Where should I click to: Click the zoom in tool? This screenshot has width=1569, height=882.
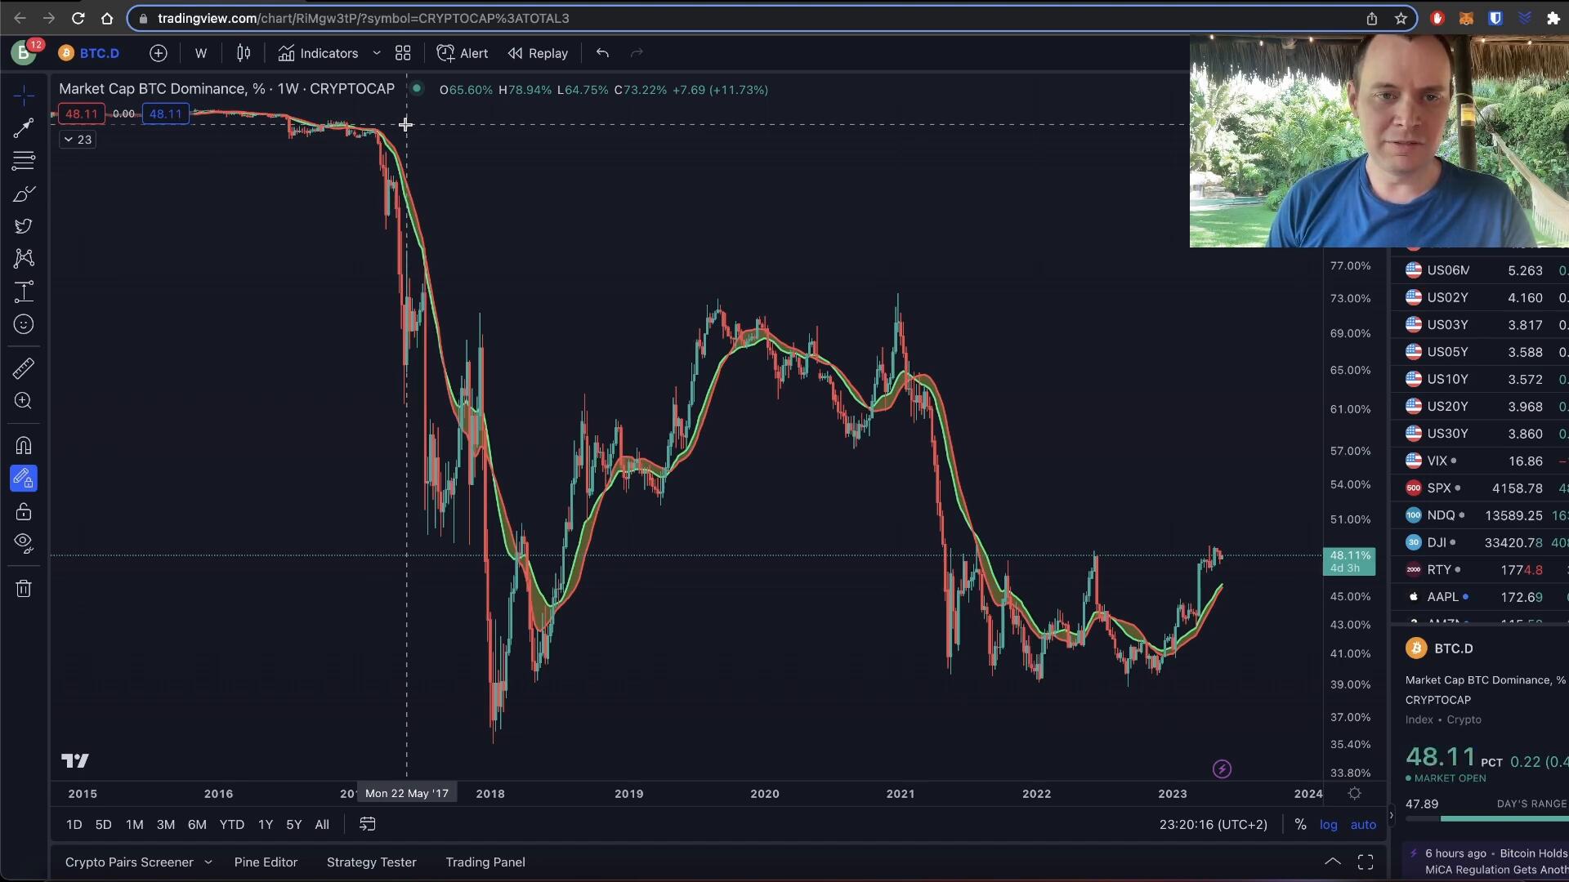(24, 401)
